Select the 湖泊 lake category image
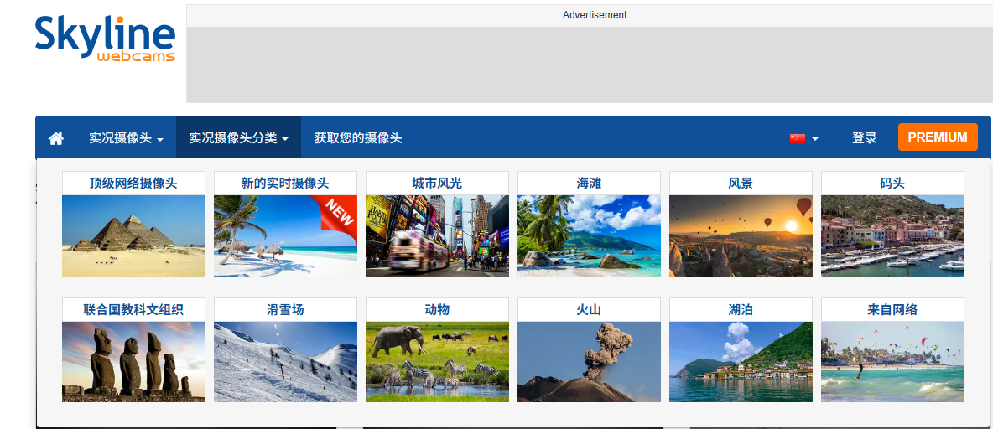Screen dimensions: 993x429 pos(741,361)
